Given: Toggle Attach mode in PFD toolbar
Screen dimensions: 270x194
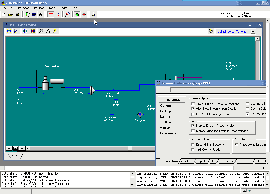Looking at the screenshot, I should (x=9, y=31).
